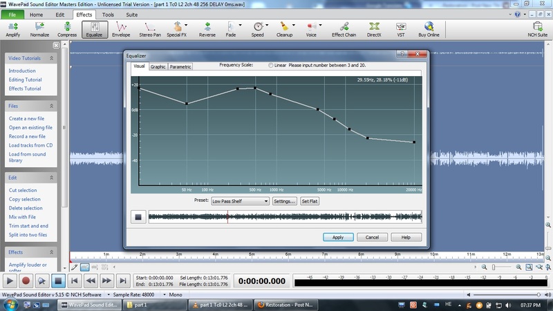Switch to the Graphic equalizer tab
553x311 pixels.
[x=158, y=66]
